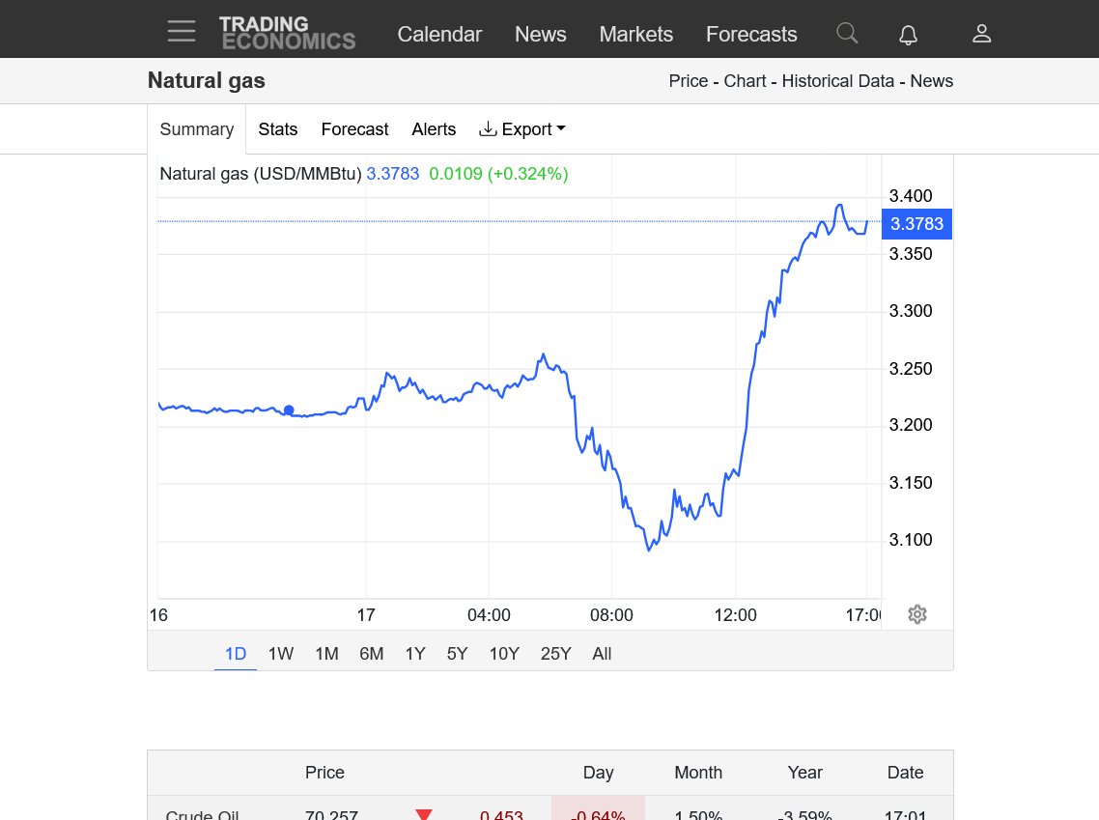Click the blue data point marker on chart

click(289, 410)
